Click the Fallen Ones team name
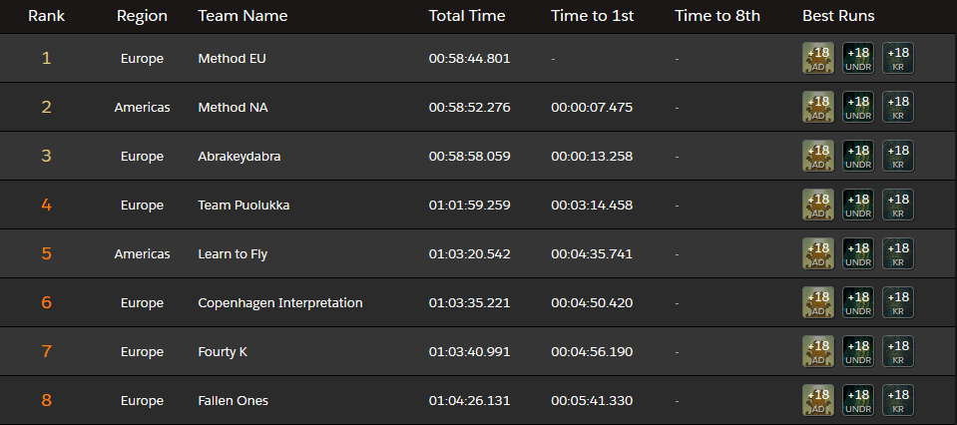 tap(234, 400)
